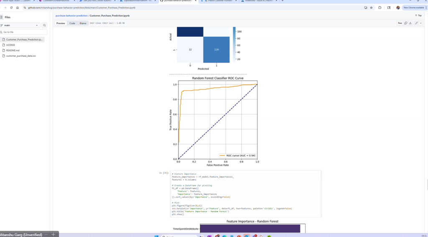Open customer_purchase_data.csv in file tree

point(21,56)
